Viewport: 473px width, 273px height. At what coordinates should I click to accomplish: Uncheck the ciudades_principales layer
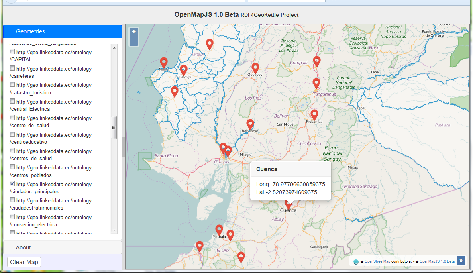click(x=12, y=184)
